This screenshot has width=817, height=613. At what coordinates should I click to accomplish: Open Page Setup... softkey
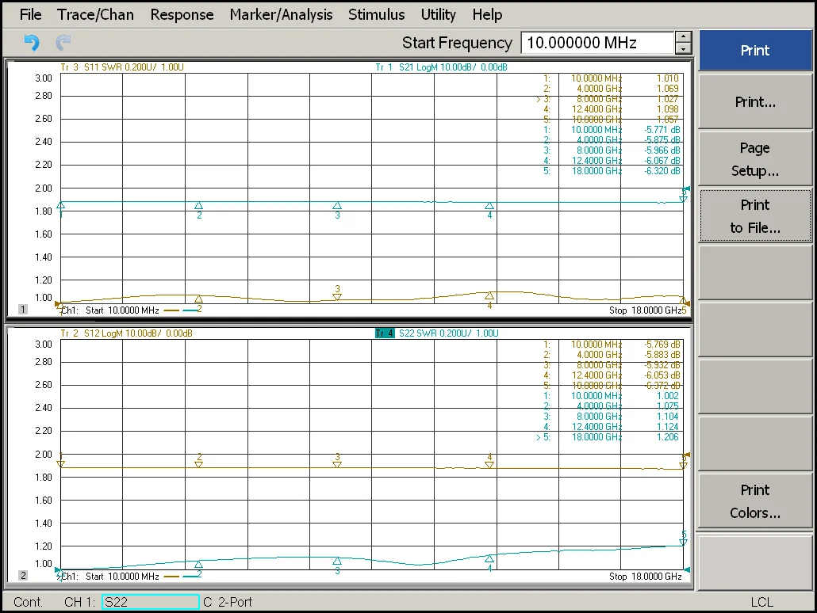click(755, 158)
